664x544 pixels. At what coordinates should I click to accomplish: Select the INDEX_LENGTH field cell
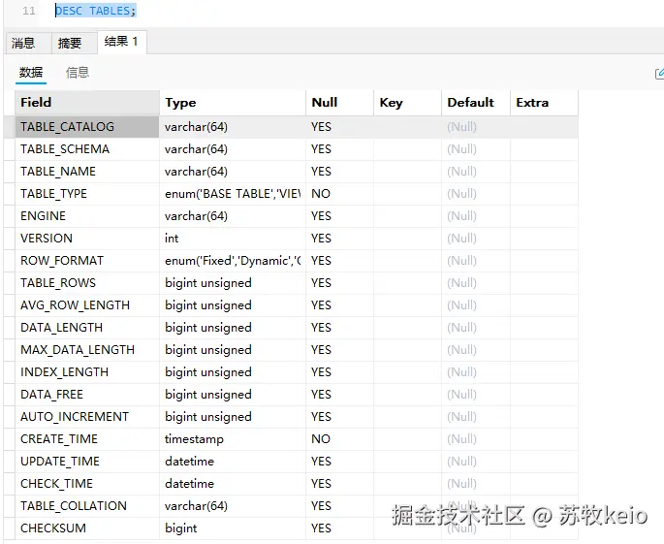(87, 372)
